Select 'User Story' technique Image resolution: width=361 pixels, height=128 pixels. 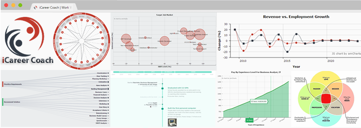[x=103, y=107]
